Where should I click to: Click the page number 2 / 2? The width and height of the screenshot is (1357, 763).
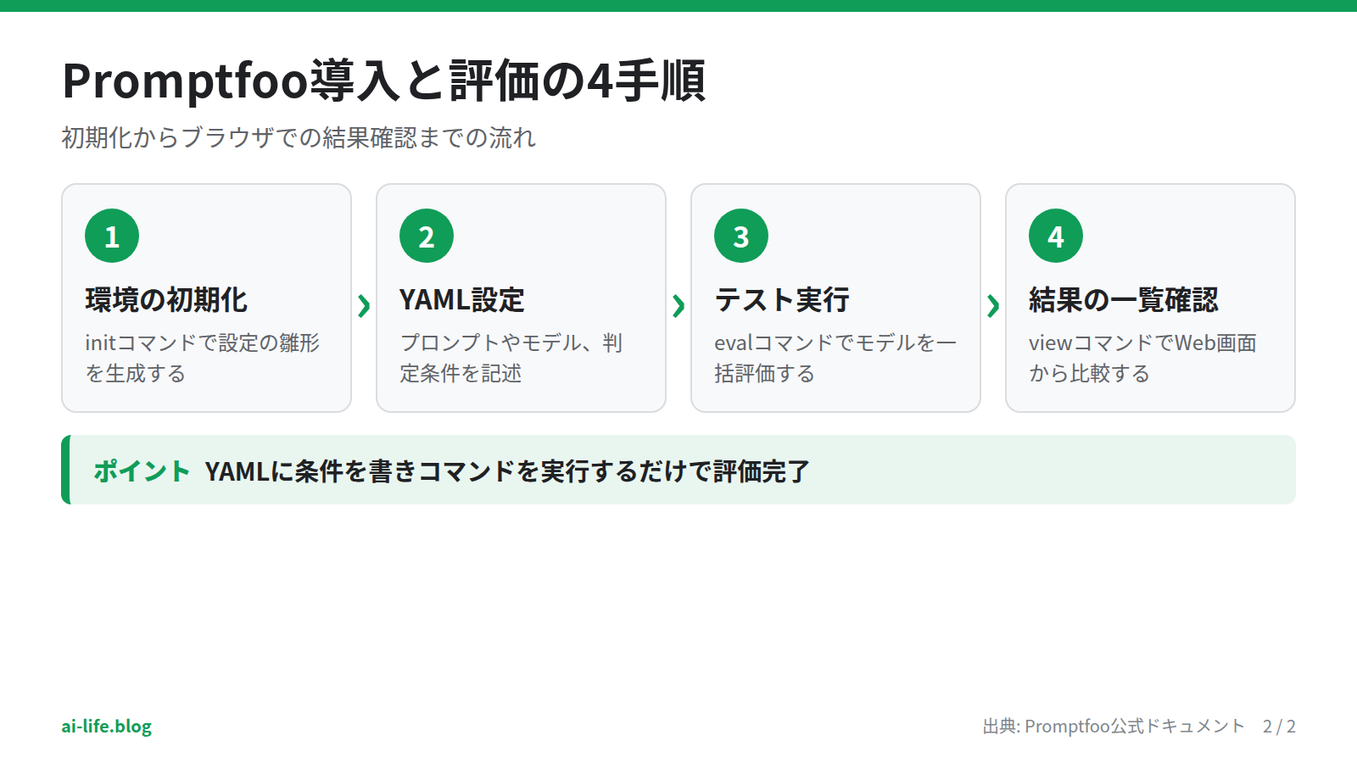1279,727
